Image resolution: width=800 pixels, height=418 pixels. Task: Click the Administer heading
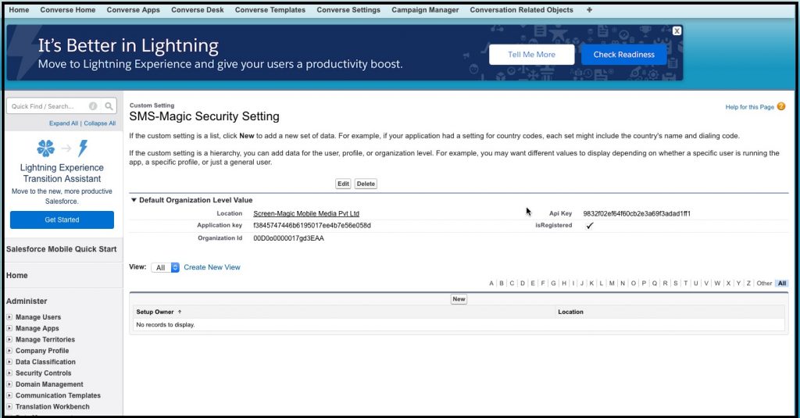27,301
